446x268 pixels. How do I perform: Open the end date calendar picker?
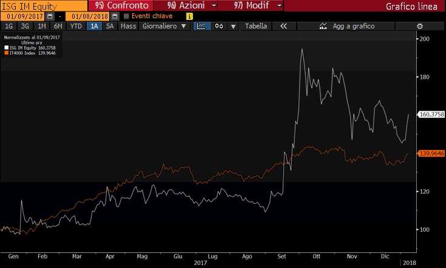tap(115, 16)
